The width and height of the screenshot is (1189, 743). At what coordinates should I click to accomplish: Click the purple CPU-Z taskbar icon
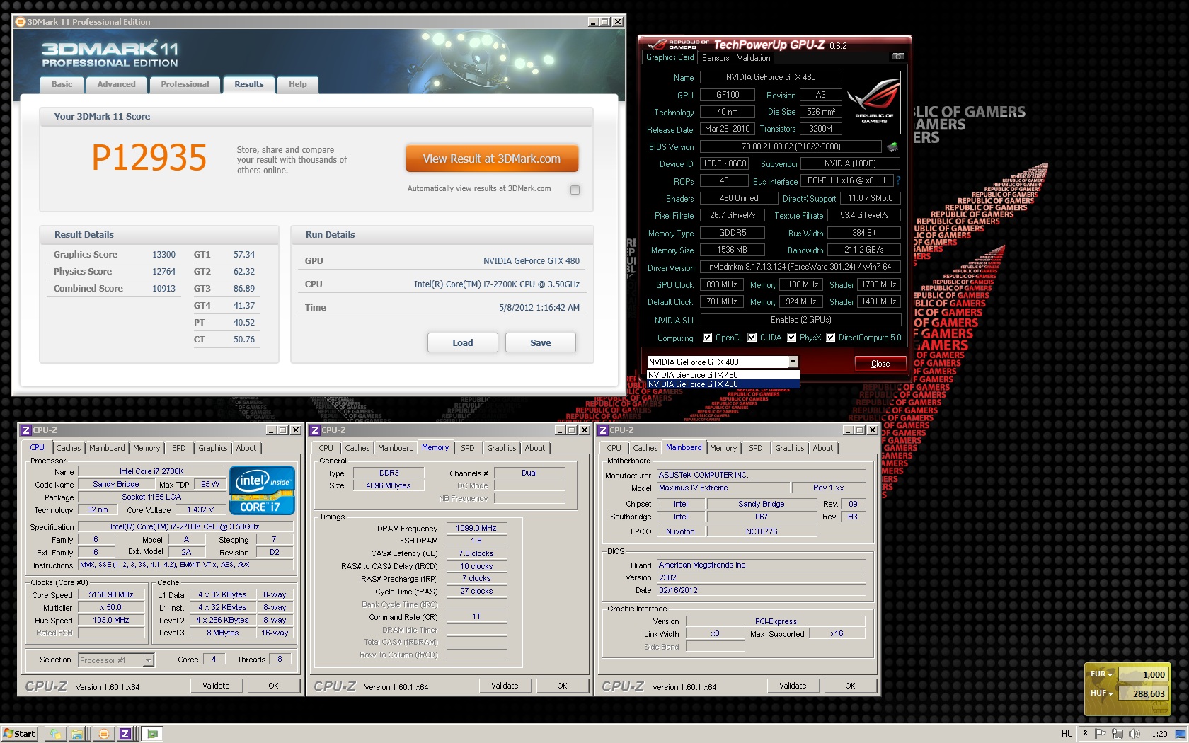(x=125, y=734)
